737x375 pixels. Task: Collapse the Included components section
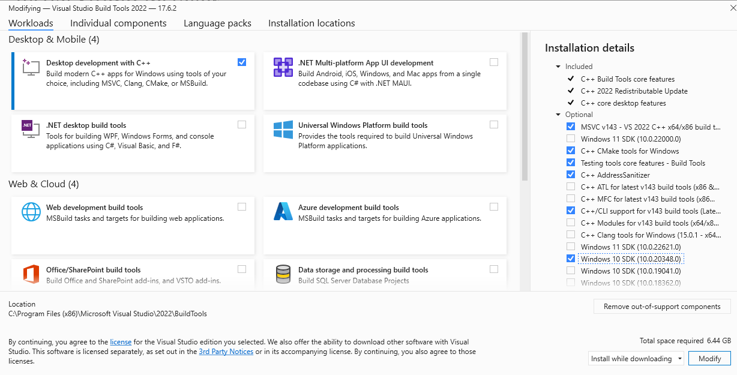pyautogui.click(x=558, y=67)
